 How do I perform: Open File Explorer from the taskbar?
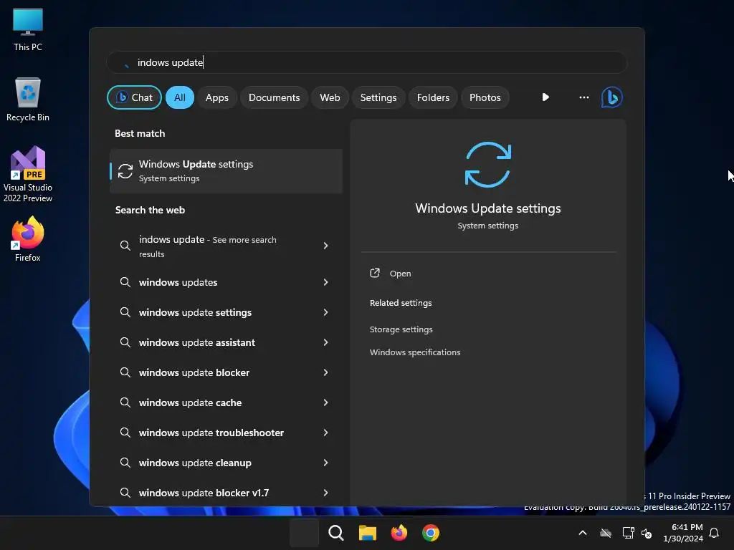pos(368,533)
